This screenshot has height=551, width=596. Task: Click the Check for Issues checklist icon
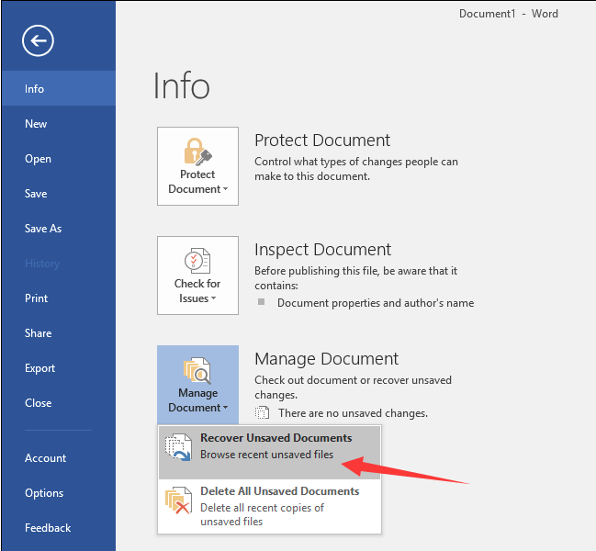197,260
